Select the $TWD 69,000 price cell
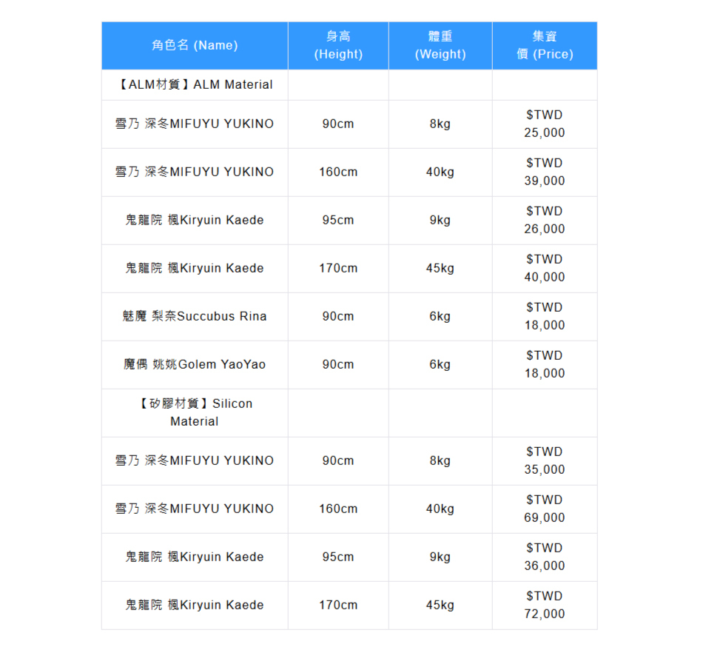 (x=545, y=509)
